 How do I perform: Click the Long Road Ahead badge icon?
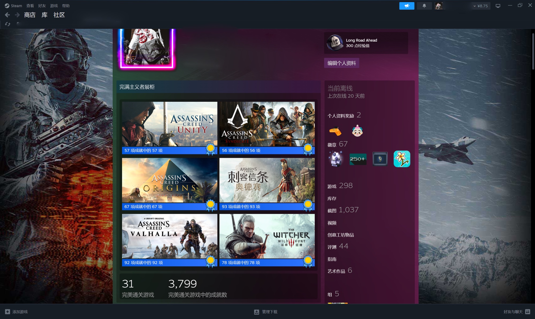[335, 43]
